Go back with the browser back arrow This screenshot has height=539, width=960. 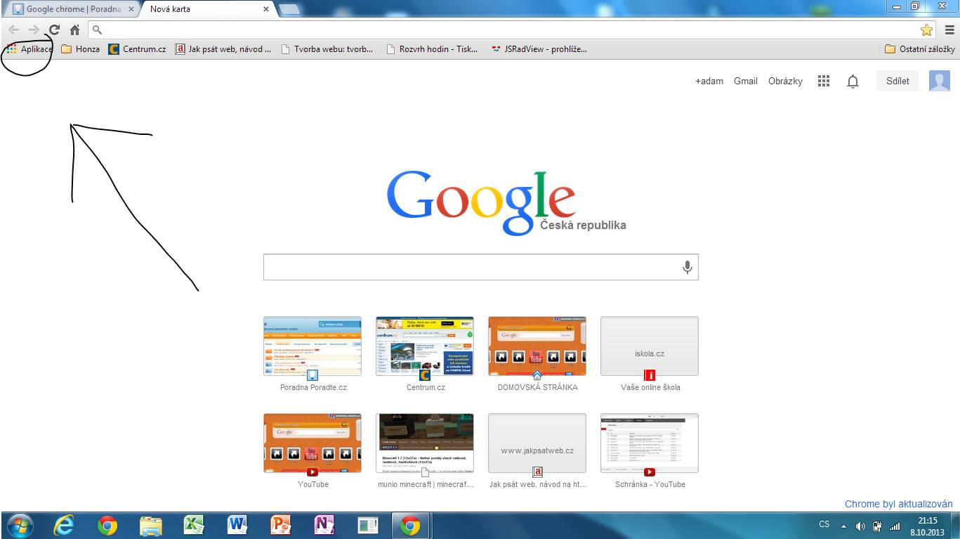coord(13,30)
